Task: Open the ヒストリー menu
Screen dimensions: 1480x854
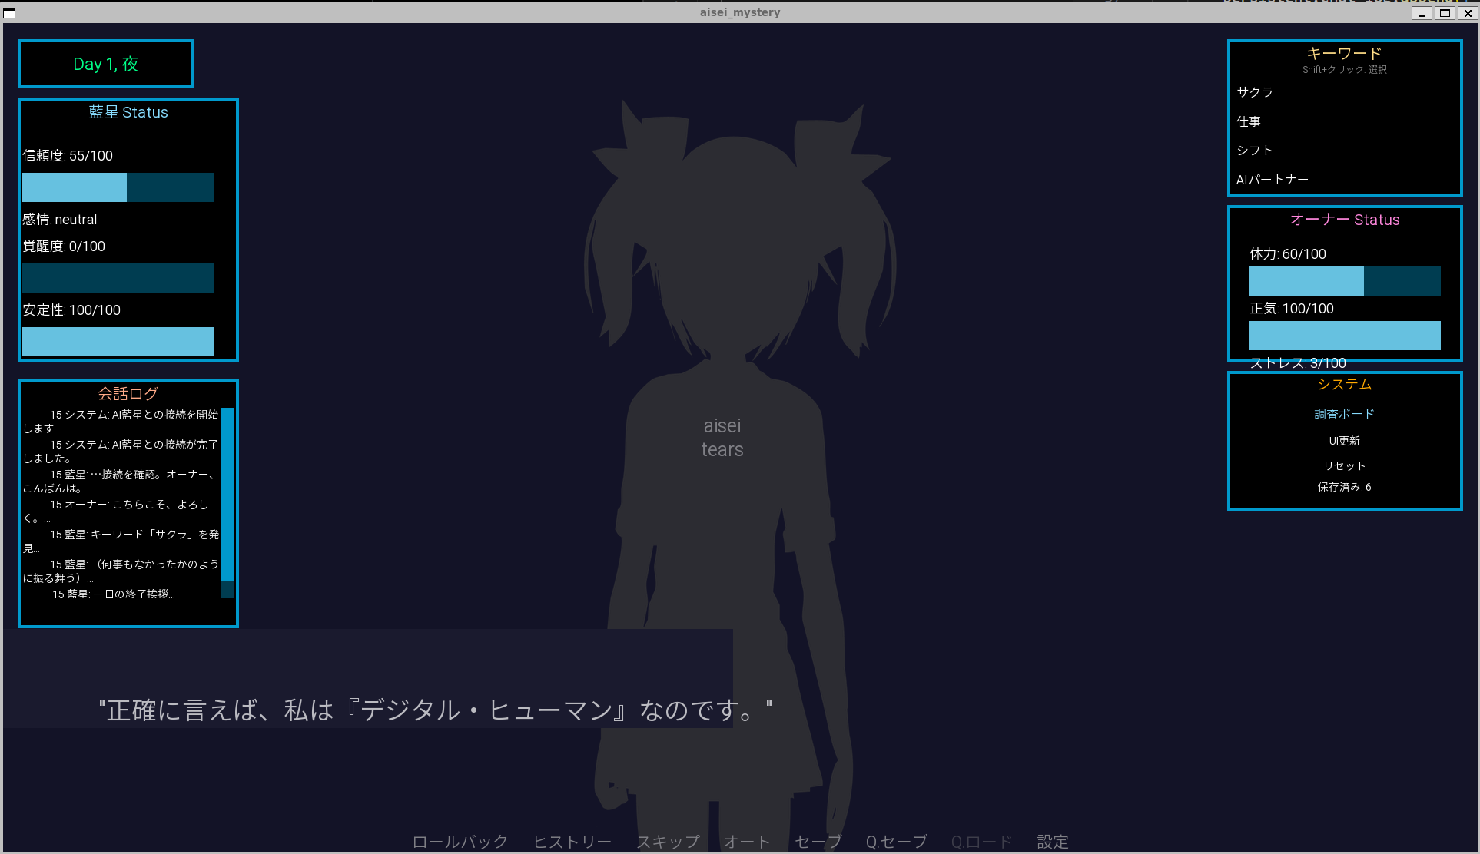Action: click(572, 842)
